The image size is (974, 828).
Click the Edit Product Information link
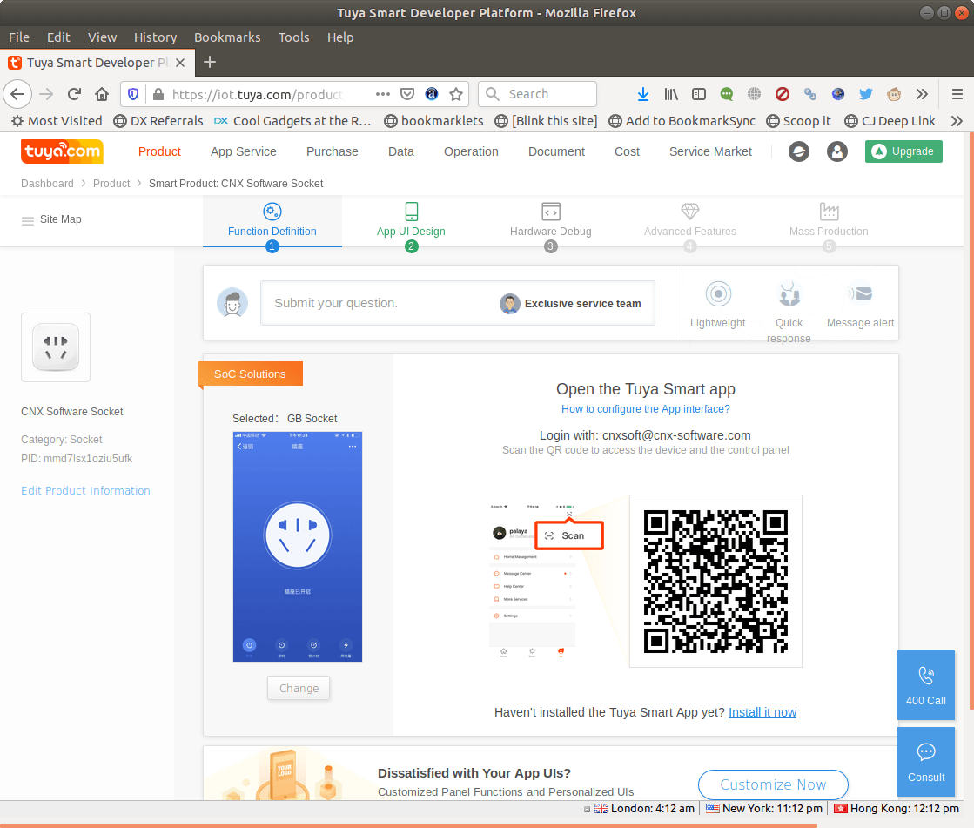pos(85,491)
